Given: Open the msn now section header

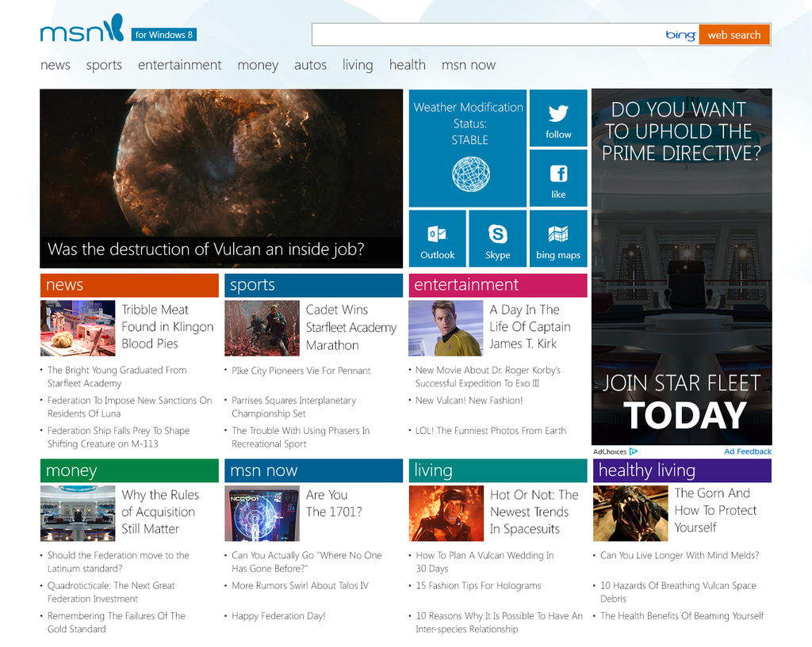Looking at the screenshot, I should 313,470.
